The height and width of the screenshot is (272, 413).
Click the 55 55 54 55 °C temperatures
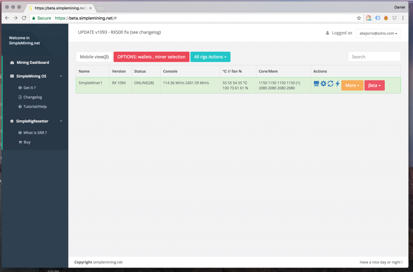pos(235,83)
